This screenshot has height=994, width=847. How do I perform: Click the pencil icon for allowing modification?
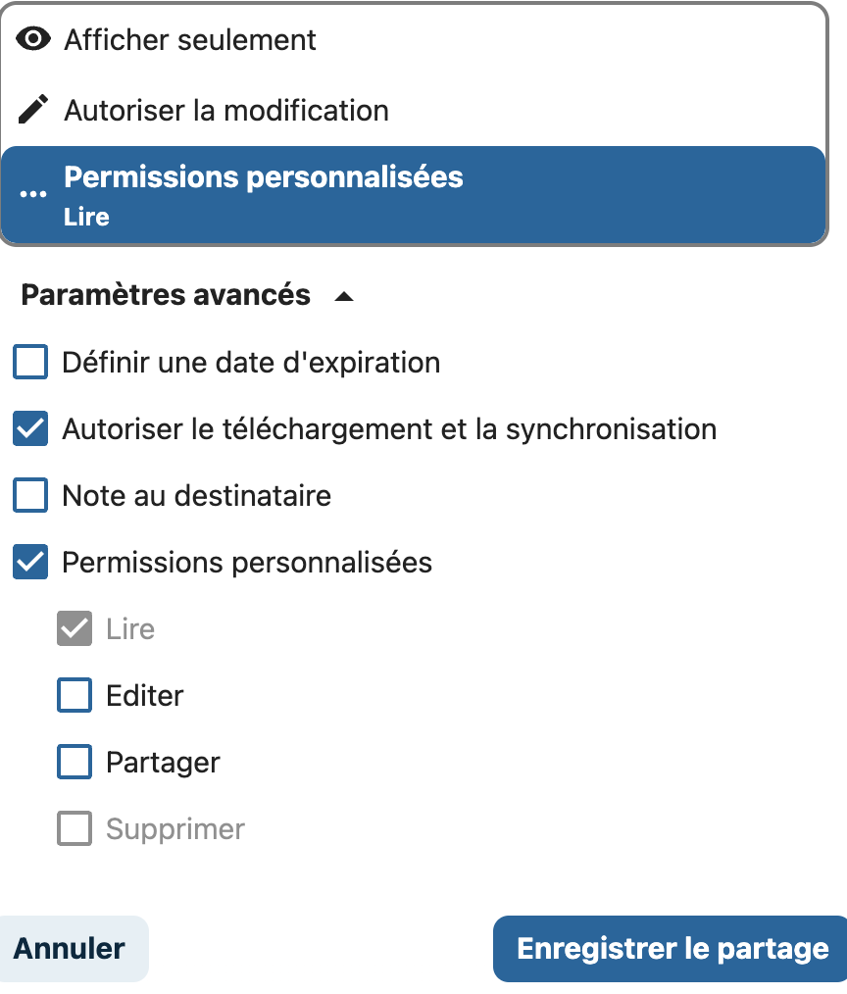coord(33,109)
